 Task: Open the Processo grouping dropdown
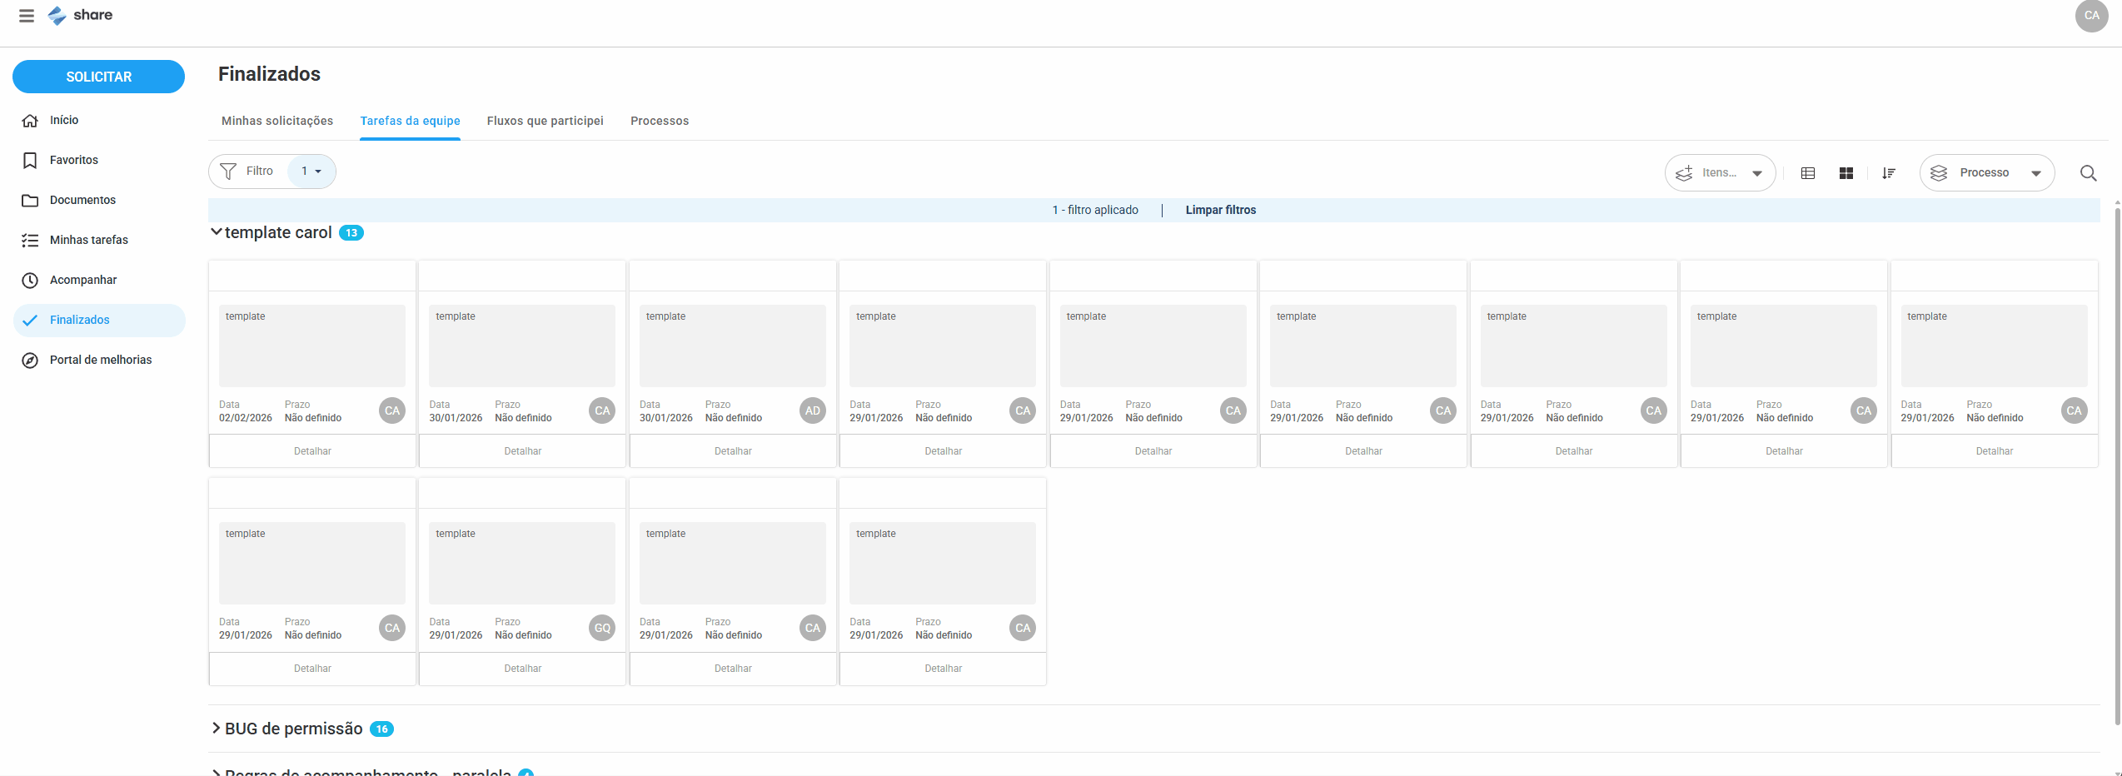coord(1986,173)
